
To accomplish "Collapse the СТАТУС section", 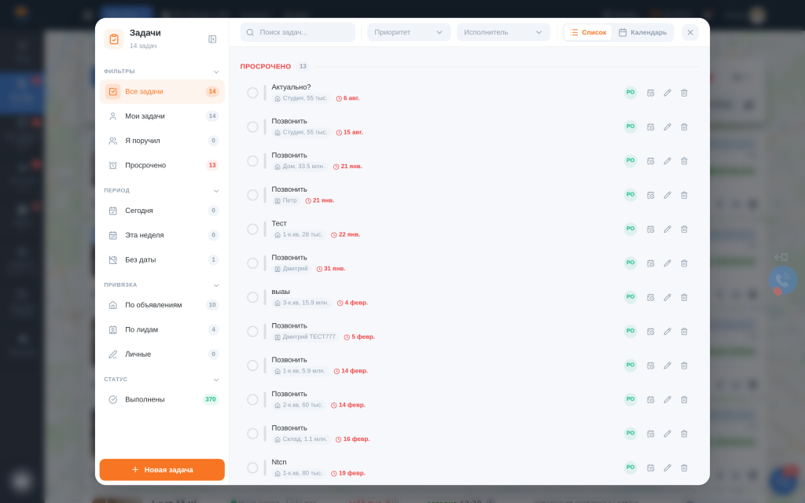I will tap(216, 380).
